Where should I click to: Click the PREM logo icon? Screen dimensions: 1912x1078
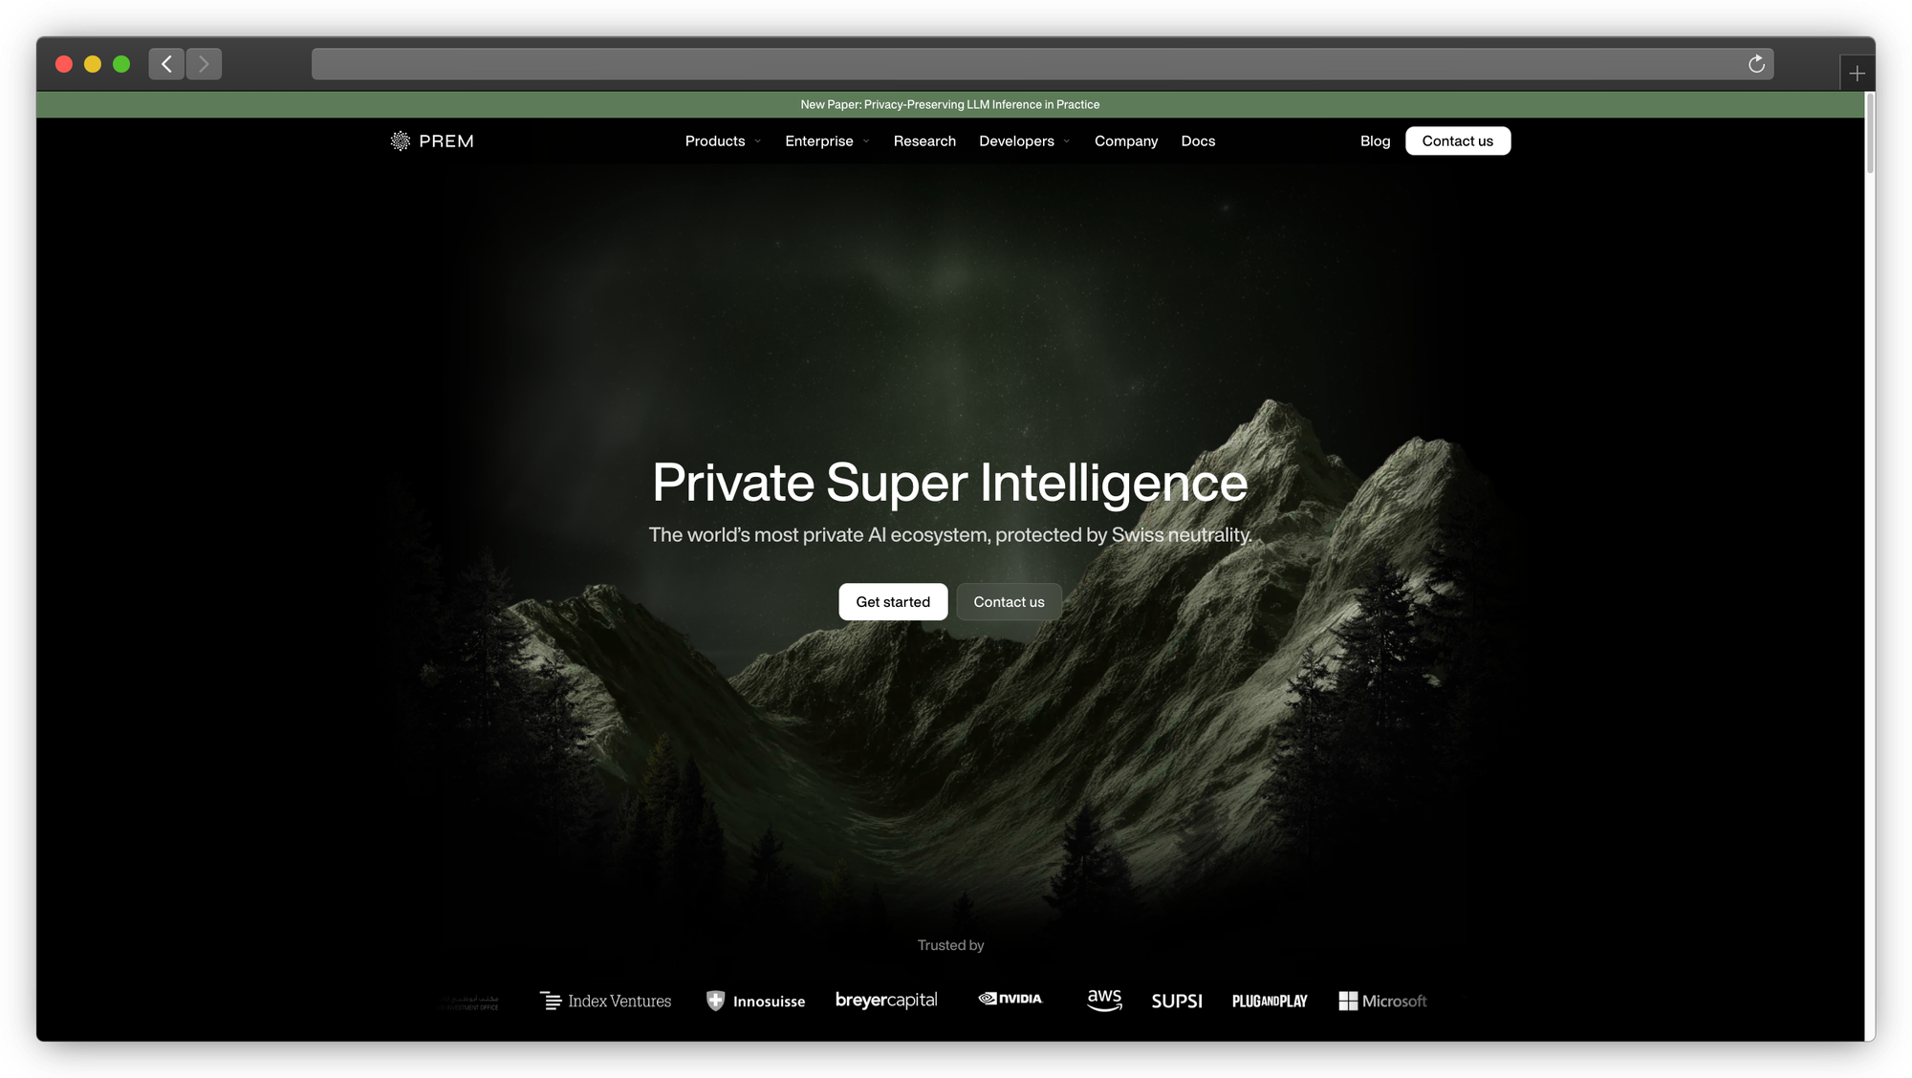tap(400, 141)
